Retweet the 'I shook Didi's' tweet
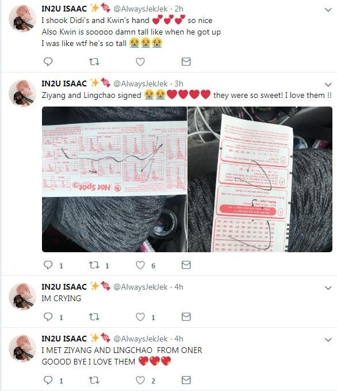337x391 pixels. pos(94,62)
